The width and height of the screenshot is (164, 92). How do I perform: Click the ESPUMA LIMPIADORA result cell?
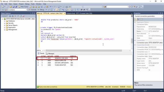[62, 63]
